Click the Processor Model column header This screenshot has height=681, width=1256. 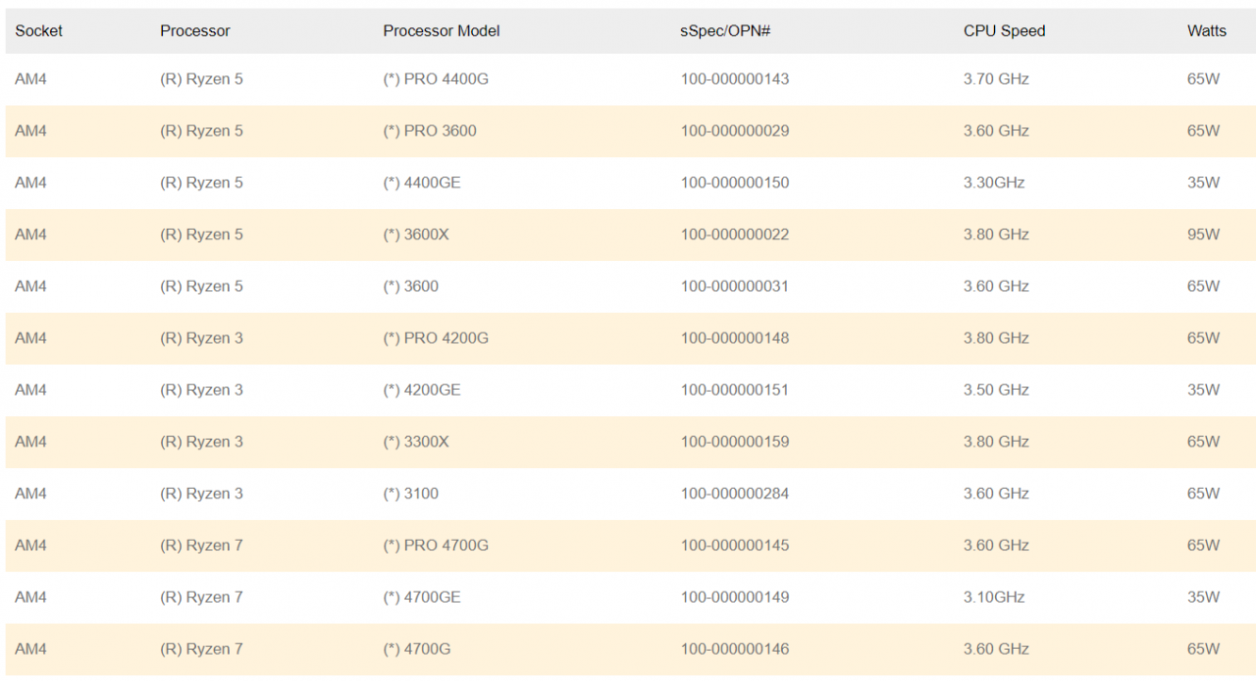(442, 31)
